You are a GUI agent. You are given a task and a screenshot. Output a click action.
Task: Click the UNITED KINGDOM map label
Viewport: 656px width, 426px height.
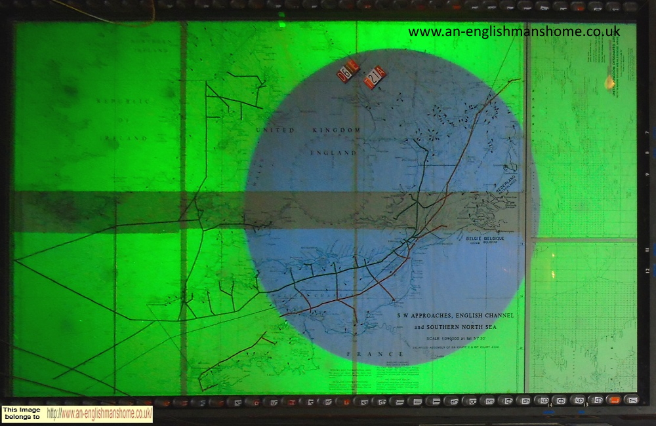point(308,130)
